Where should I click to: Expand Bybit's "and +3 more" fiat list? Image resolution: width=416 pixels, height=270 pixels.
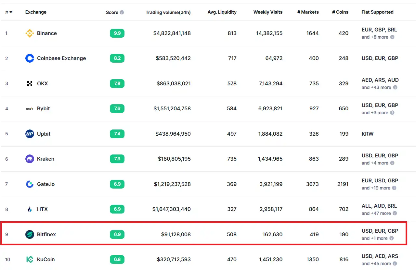click(x=375, y=113)
